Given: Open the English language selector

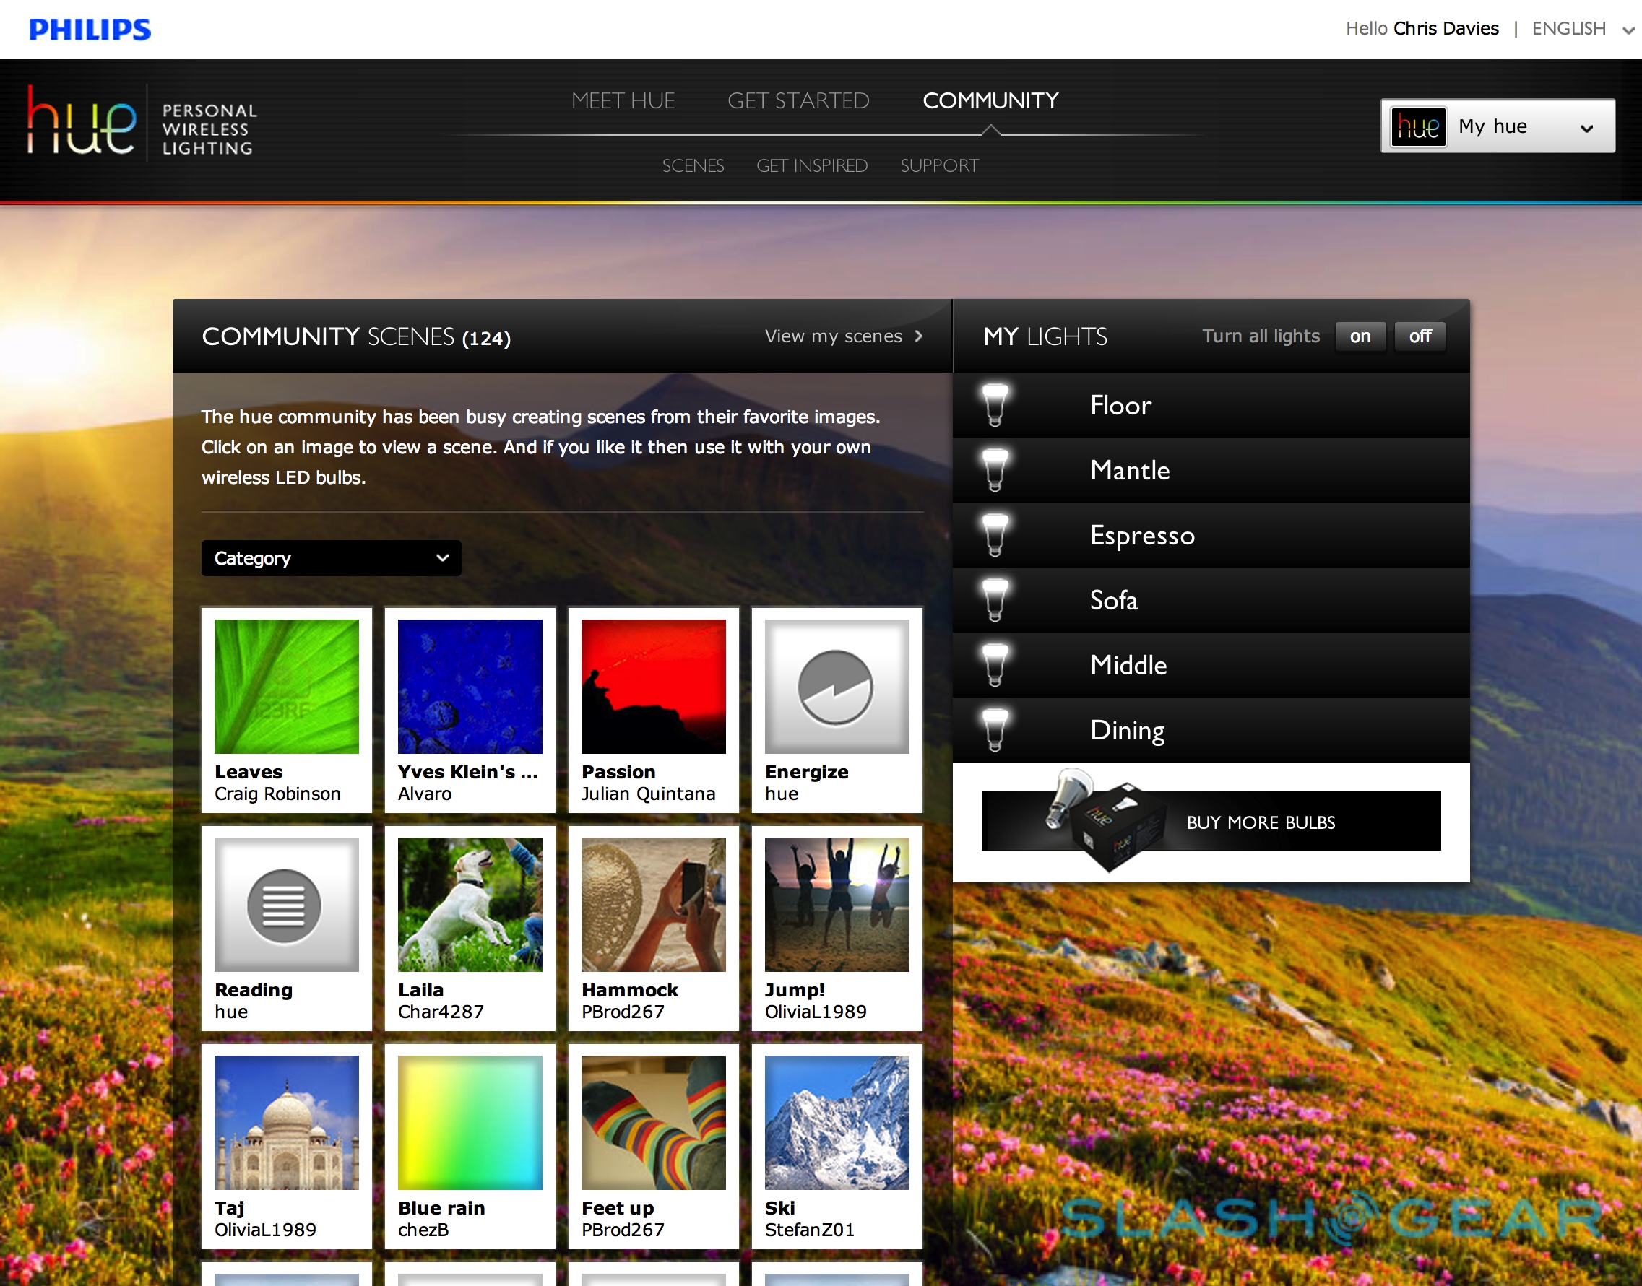Looking at the screenshot, I should pos(1581,29).
